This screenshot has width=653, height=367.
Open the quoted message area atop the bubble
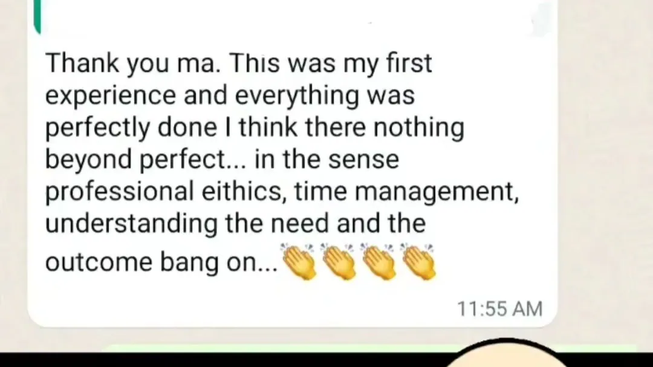click(x=291, y=17)
